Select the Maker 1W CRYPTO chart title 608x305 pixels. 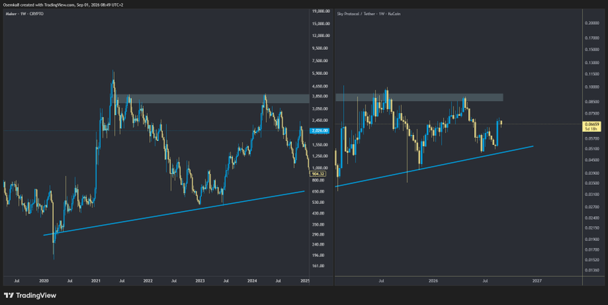click(24, 14)
